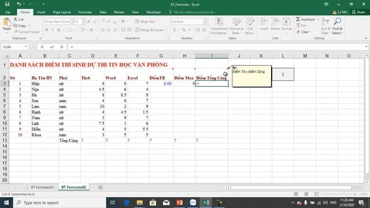Open Microsoft Edge from the taskbar
370x208 pixels.
[127, 203]
